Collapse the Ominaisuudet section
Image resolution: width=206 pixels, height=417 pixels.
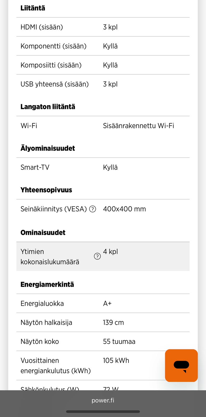(x=43, y=232)
